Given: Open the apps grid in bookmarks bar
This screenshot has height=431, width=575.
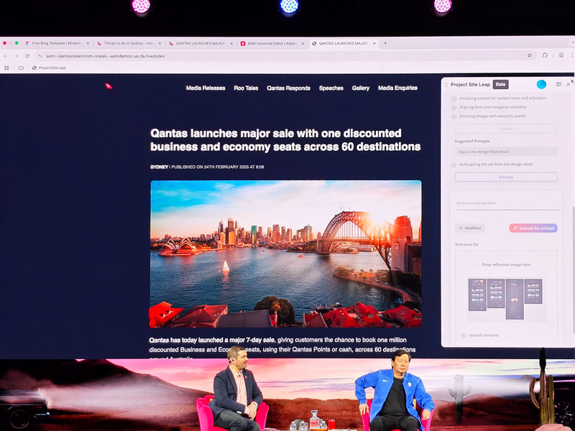Looking at the screenshot, I should tap(6, 68).
